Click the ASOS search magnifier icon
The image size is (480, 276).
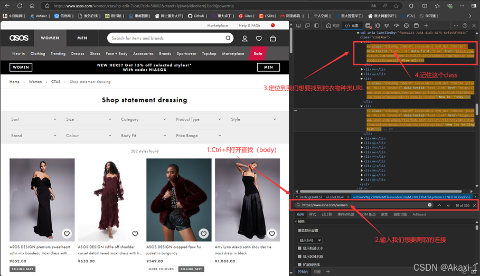228,38
